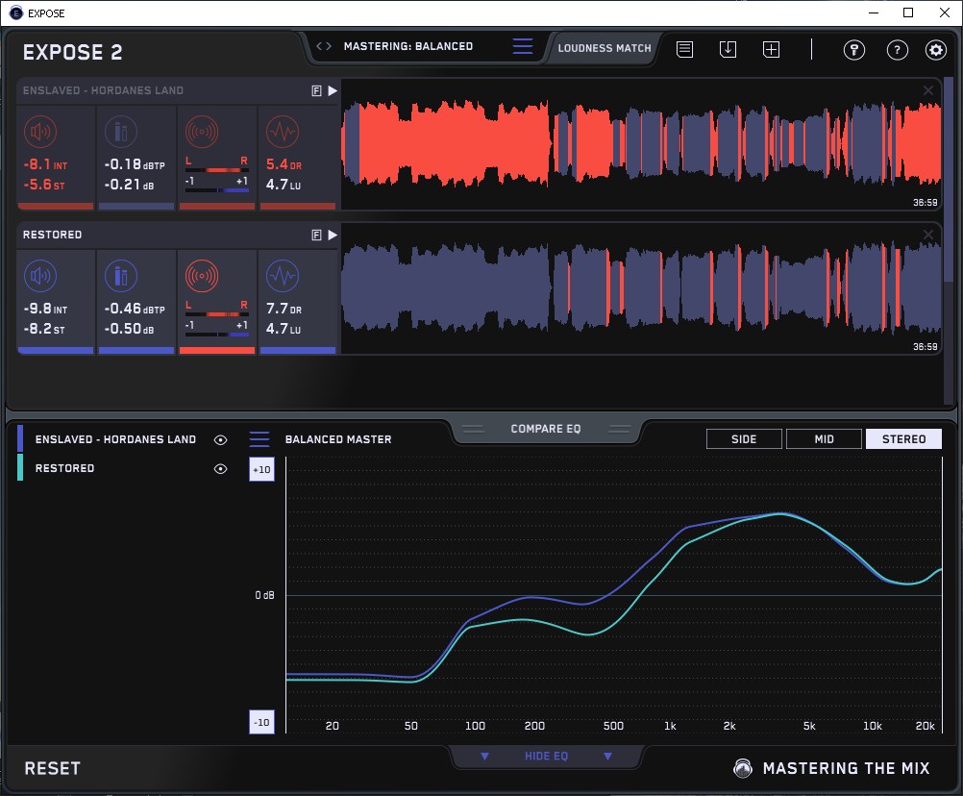Switch EQ view to Mid
Image resolution: width=963 pixels, height=796 pixels.
pos(824,439)
